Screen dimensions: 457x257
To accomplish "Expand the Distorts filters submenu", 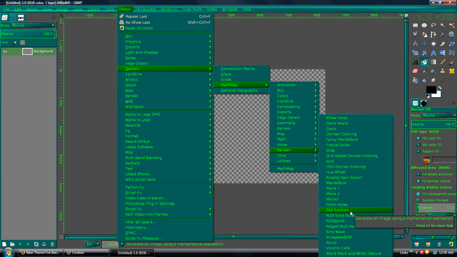I will 165,47.
